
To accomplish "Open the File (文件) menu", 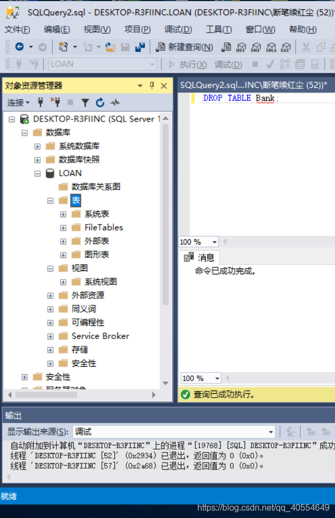I will tap(17, 29).
